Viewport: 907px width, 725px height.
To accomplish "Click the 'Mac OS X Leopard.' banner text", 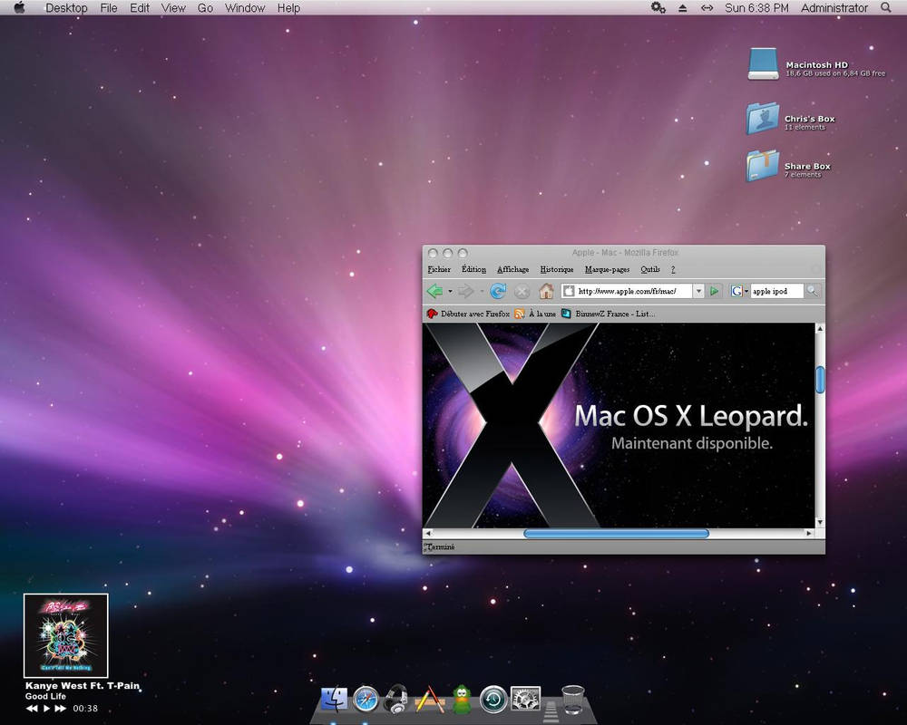I will [690, 416].
